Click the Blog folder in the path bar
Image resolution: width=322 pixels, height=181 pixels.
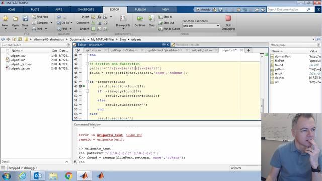[x=123, y=39]
